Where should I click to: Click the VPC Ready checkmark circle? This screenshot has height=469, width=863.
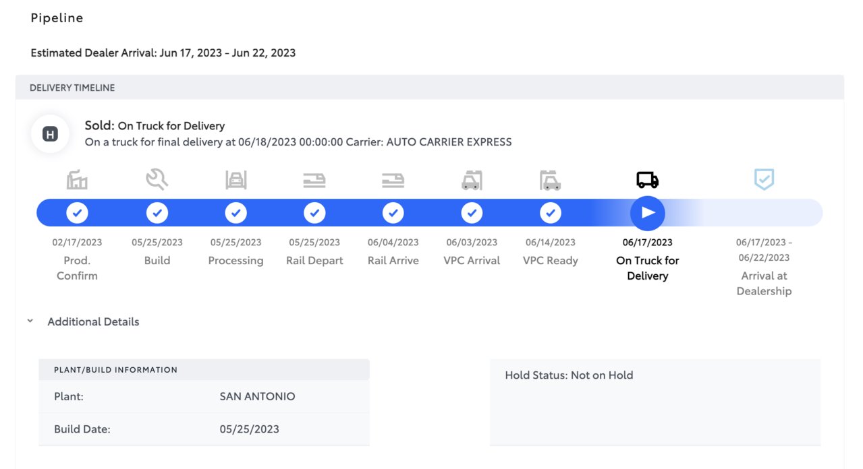tap(551, 213)
